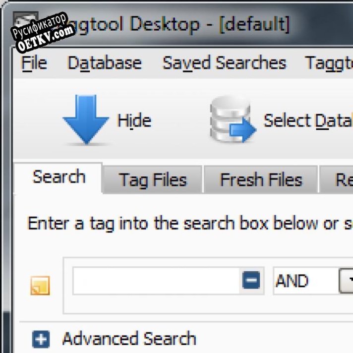Open the Saved Searches menu

224,63
